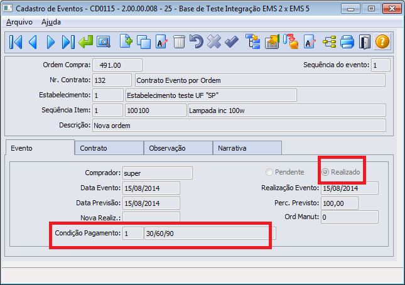Click the empty Nova Realiz. field

151,217
